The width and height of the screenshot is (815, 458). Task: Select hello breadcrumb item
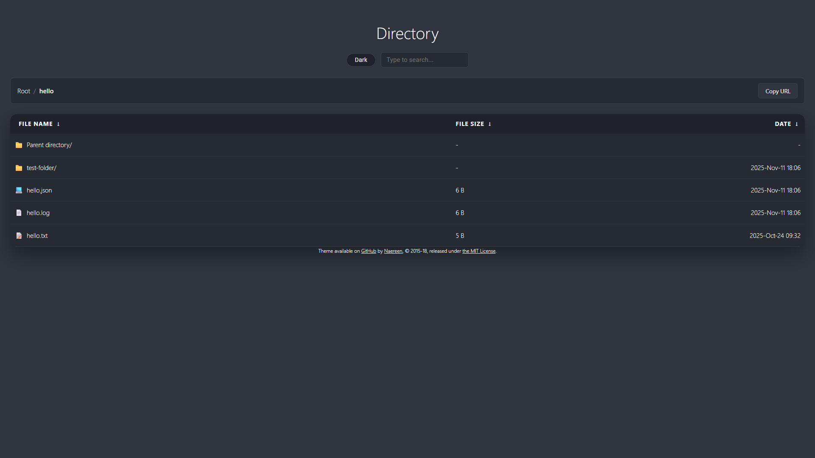(46, 91)
